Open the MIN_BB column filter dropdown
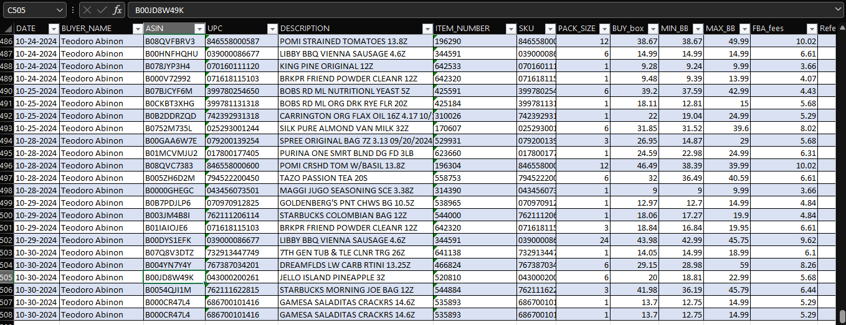 coord(698,29)
